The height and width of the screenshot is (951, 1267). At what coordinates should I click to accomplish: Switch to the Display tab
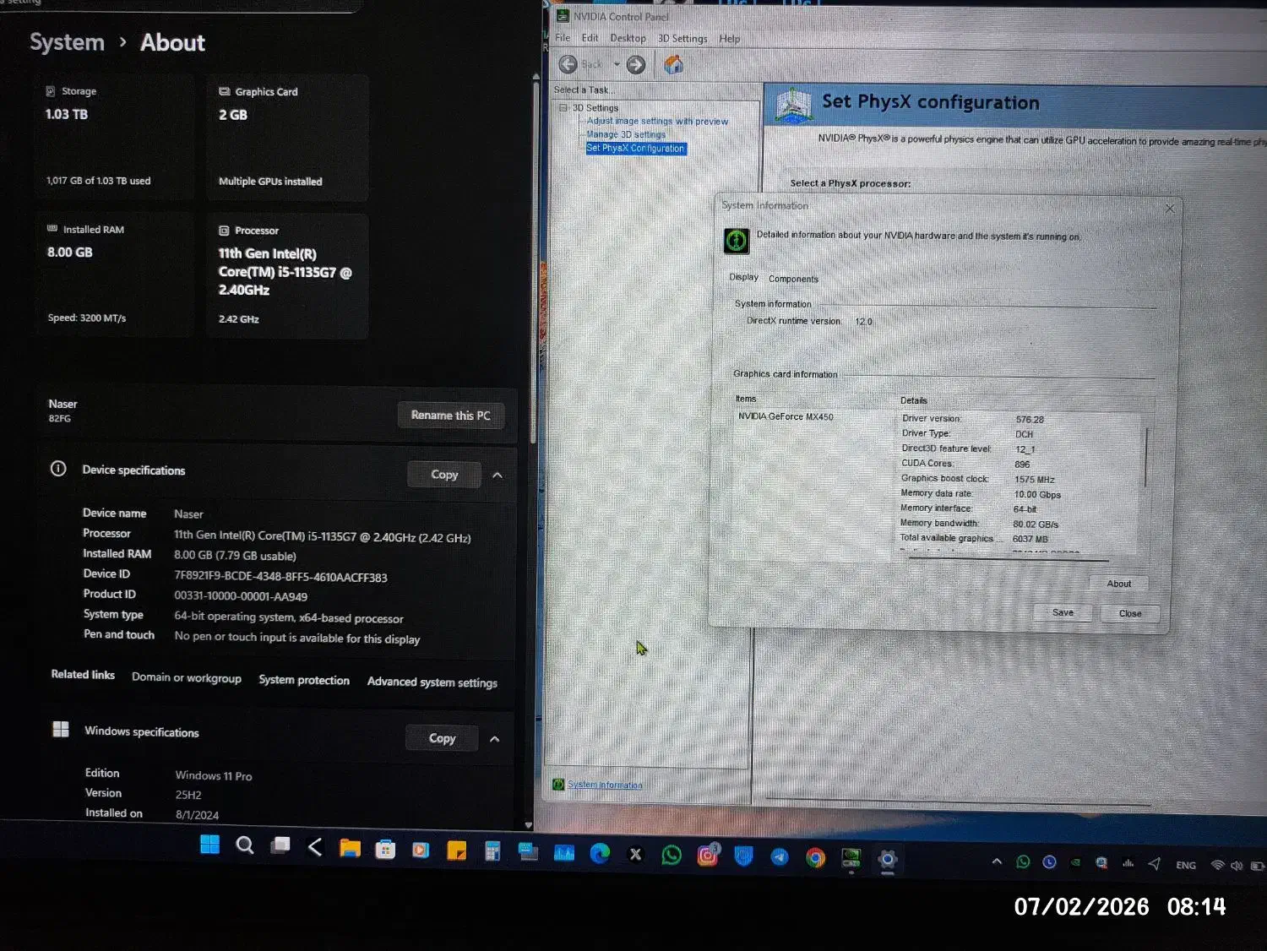743,277
